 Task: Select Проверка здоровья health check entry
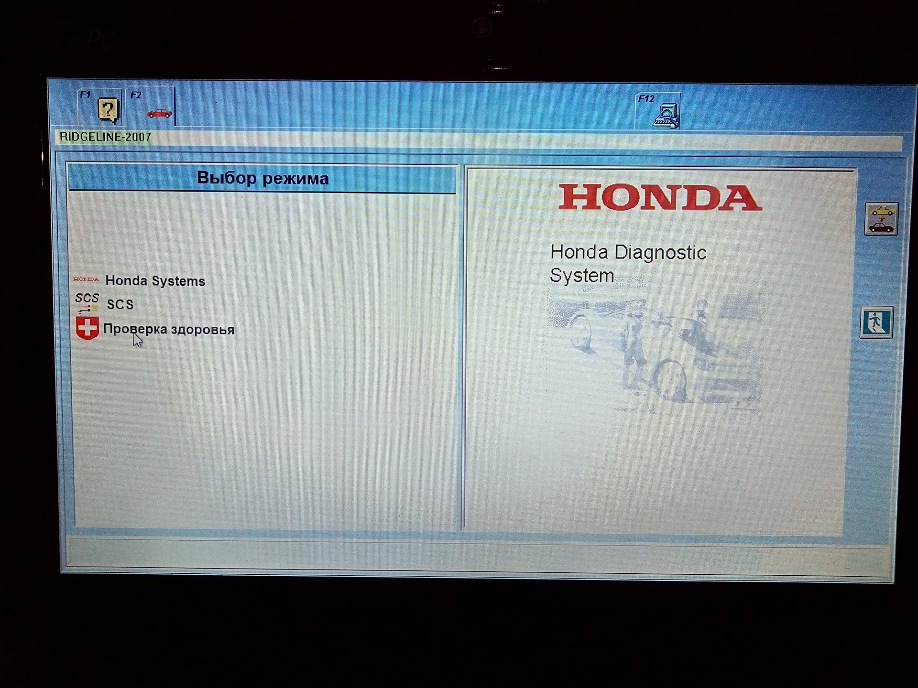169,329
